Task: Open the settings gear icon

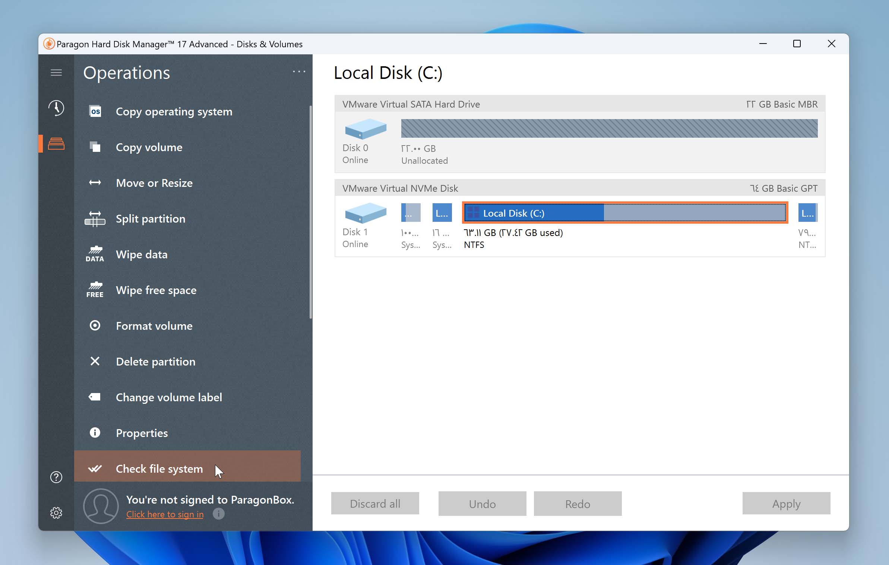Action: [x=56, y=513]
